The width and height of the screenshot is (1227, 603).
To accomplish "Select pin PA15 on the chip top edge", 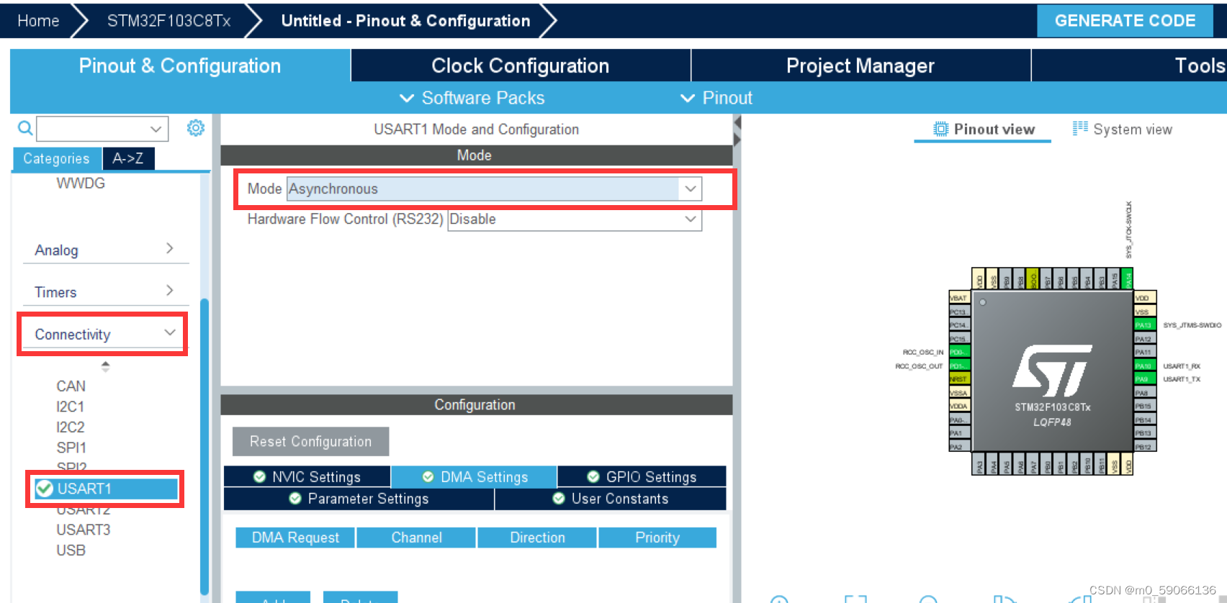I will pyautogui.click(x=1114, y=278).
